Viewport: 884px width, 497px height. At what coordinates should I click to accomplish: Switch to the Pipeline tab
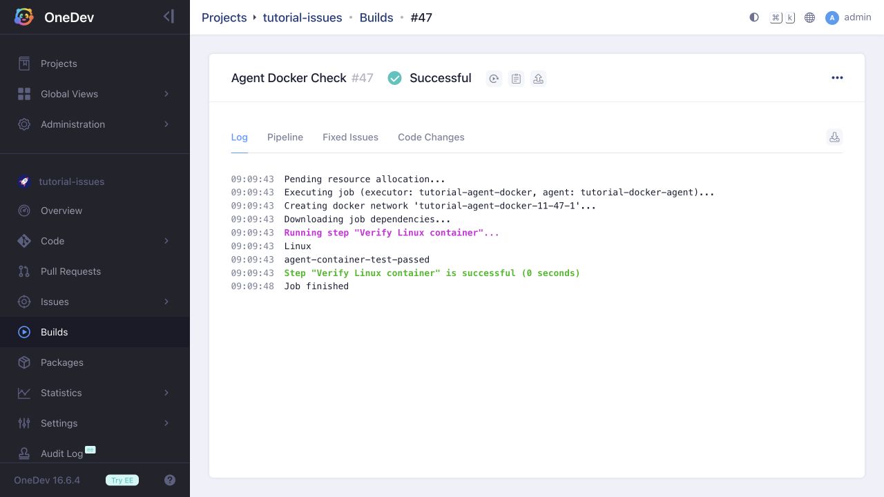[x=285, y=137]
